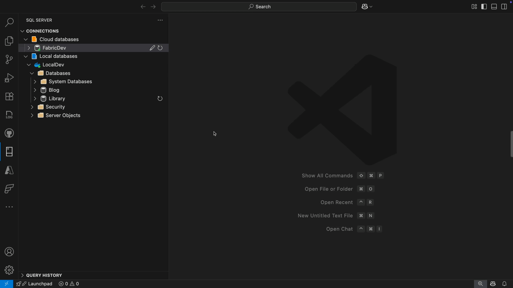Go forward in navigation history
Image resolution: width=513 pixels, height=288 pixels.
coord(153,7)
